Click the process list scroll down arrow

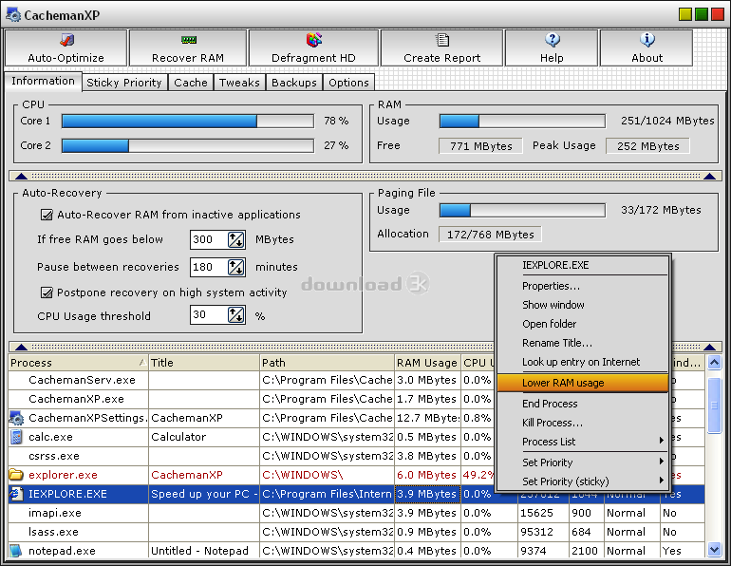click(x=714, y=550)
